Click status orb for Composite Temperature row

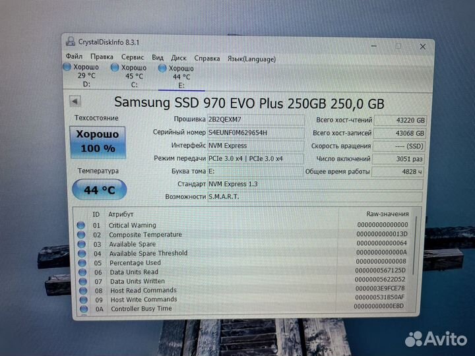(81, 235)
